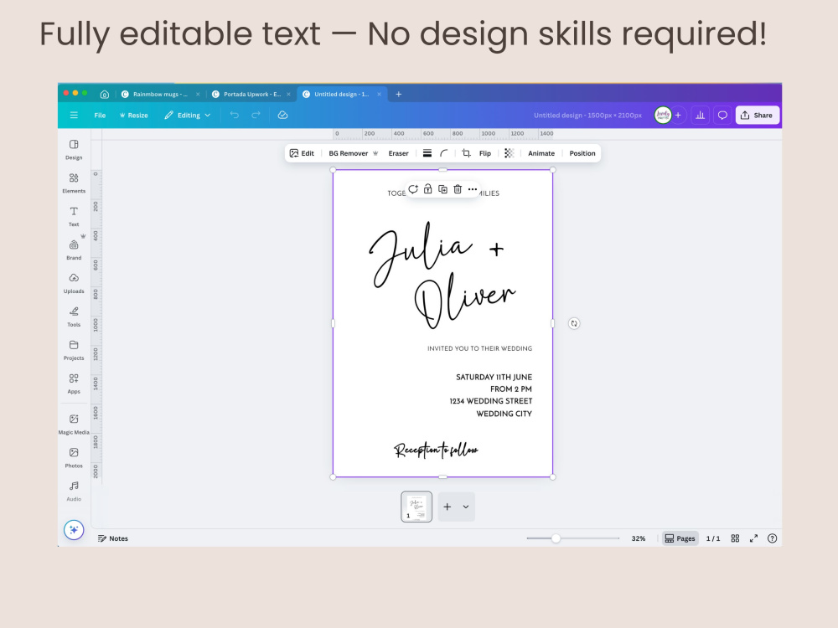Open a new browser tab with plus

tap(399, 94)
